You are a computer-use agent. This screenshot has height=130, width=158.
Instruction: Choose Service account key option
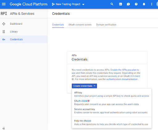[112, 111]
